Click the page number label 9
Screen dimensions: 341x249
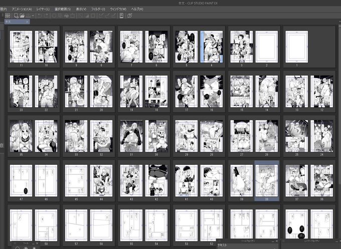[76, 65]
